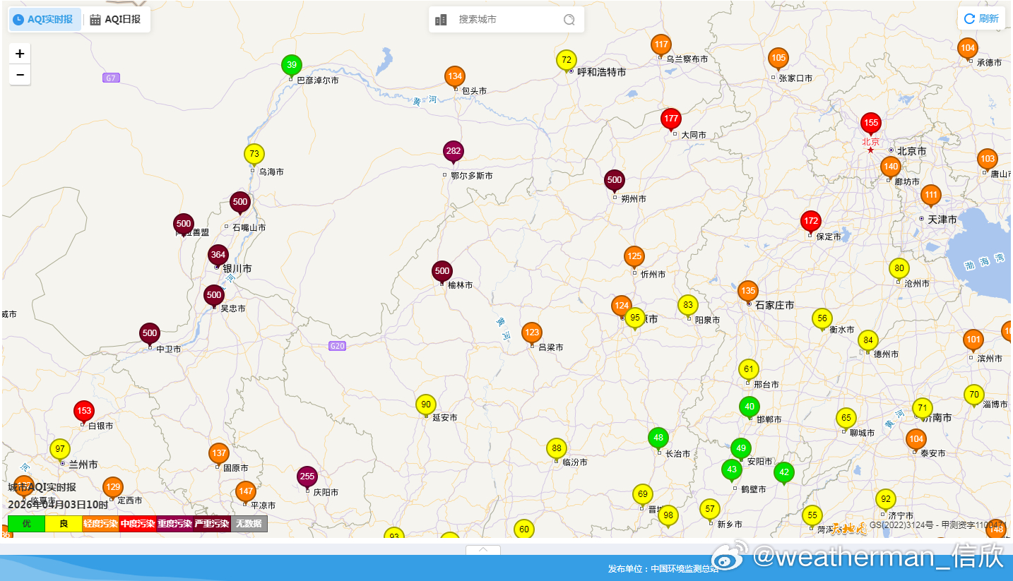Screen dimensions: 1013x581
Task: Open the red 172 marker at 保定市
Action: click(811, 221)
